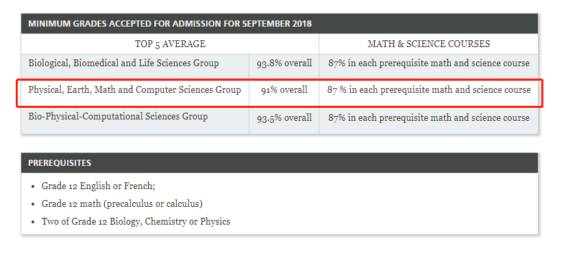Click highlighted row's 87 % prerequisite requirement text

pyautogui.click(x=429, y=89)
